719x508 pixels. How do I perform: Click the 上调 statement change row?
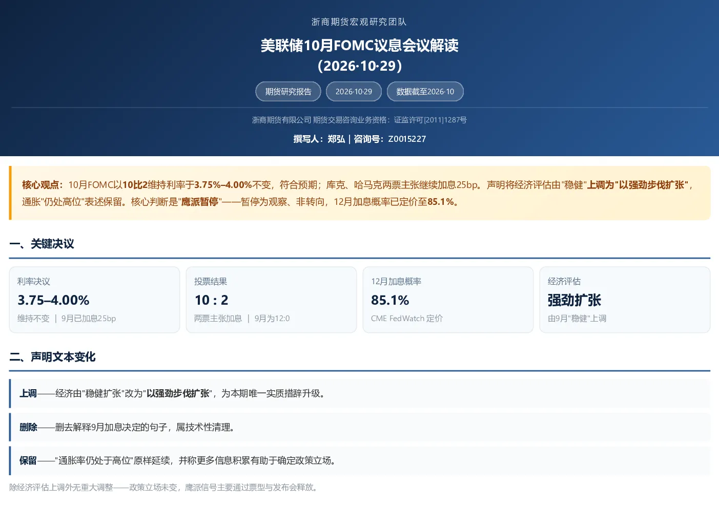[360, 393]
